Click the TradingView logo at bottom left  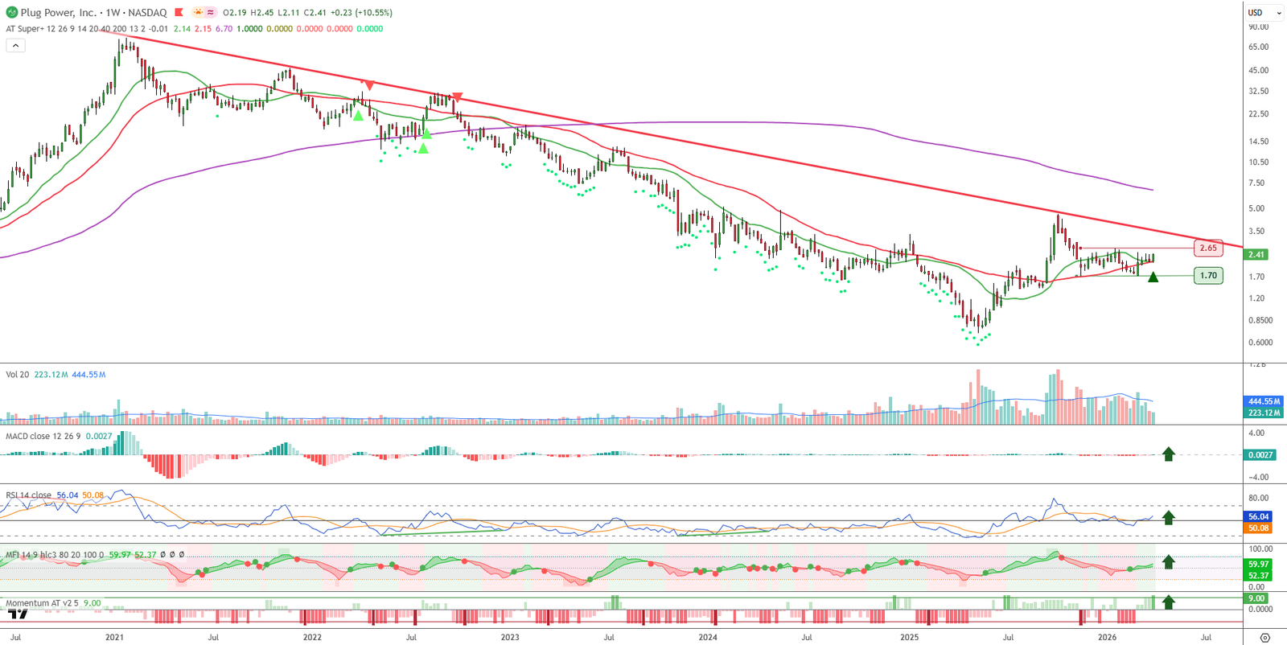coord(18,614)
